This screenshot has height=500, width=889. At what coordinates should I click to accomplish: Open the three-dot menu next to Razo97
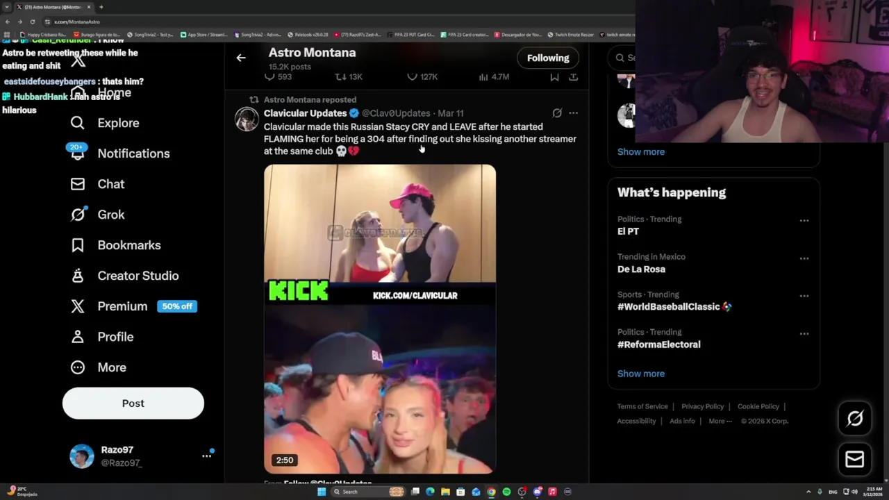click(206, 456)
